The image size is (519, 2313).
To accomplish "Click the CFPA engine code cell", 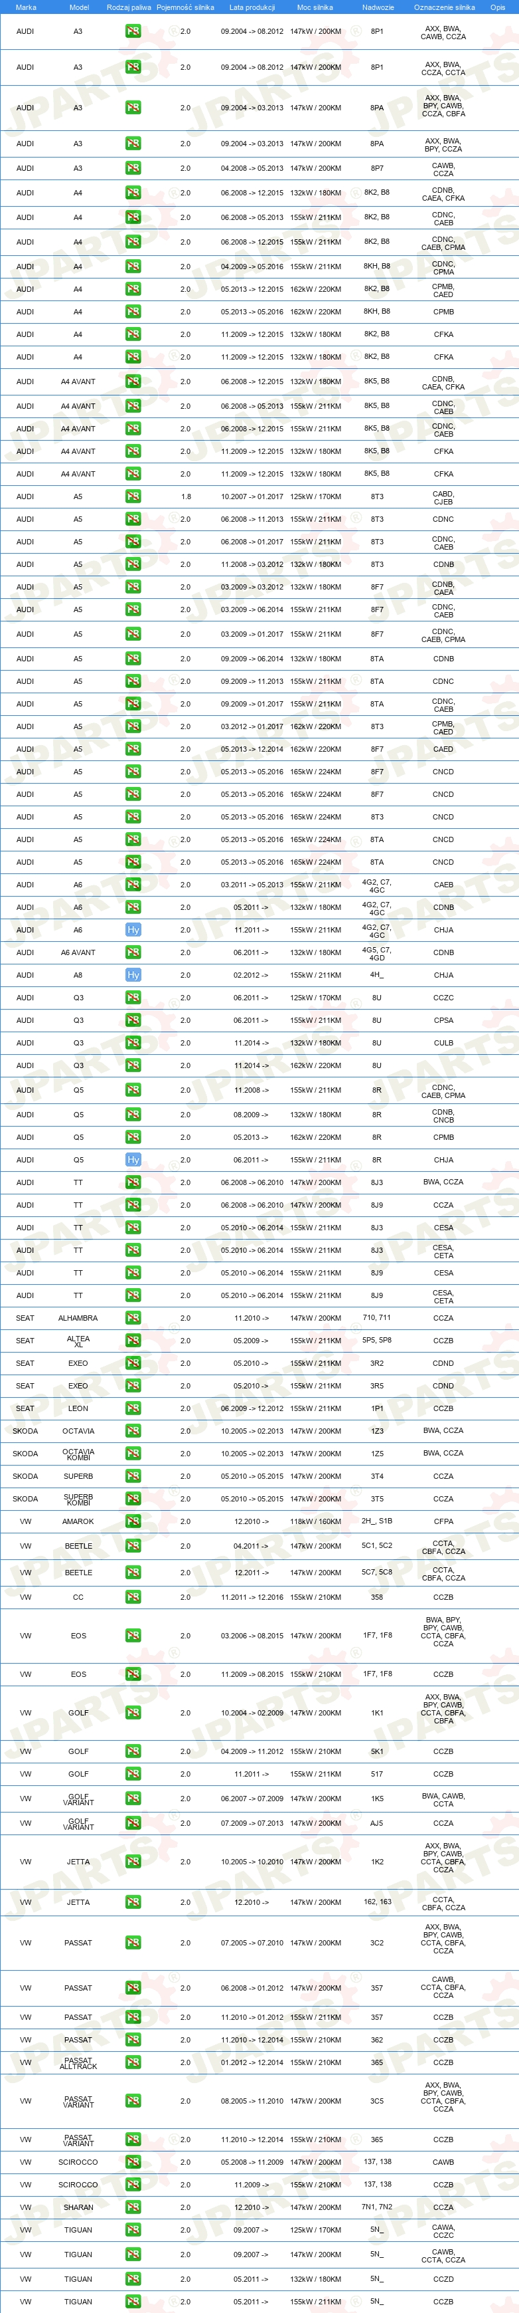I will coord(444,1522).
